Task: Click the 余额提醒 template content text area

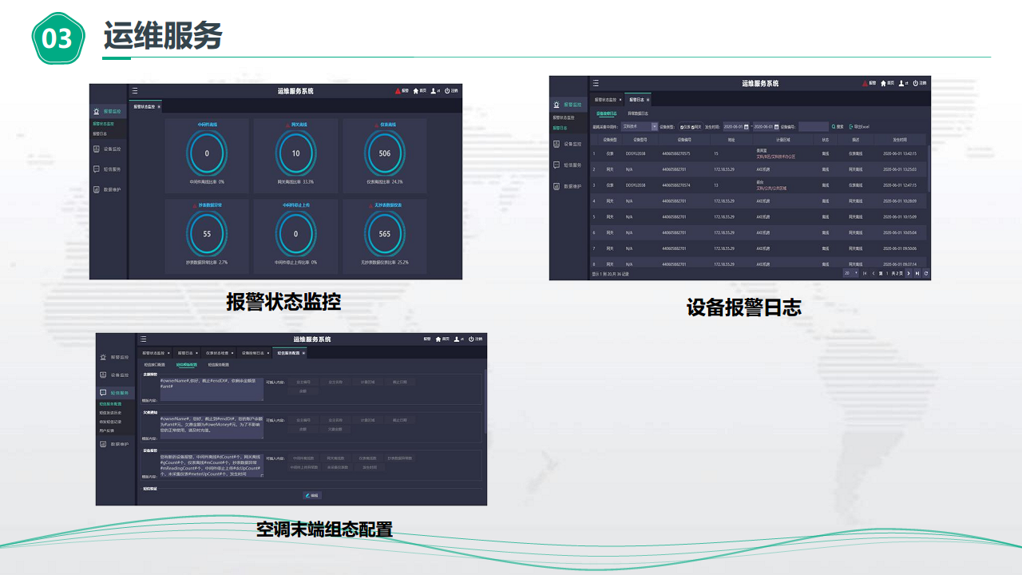Action: (x=211, y=389)
